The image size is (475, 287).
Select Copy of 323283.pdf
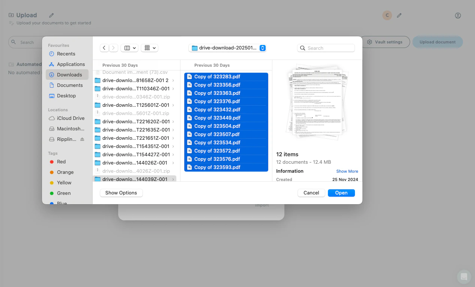[x=226, y=76]
